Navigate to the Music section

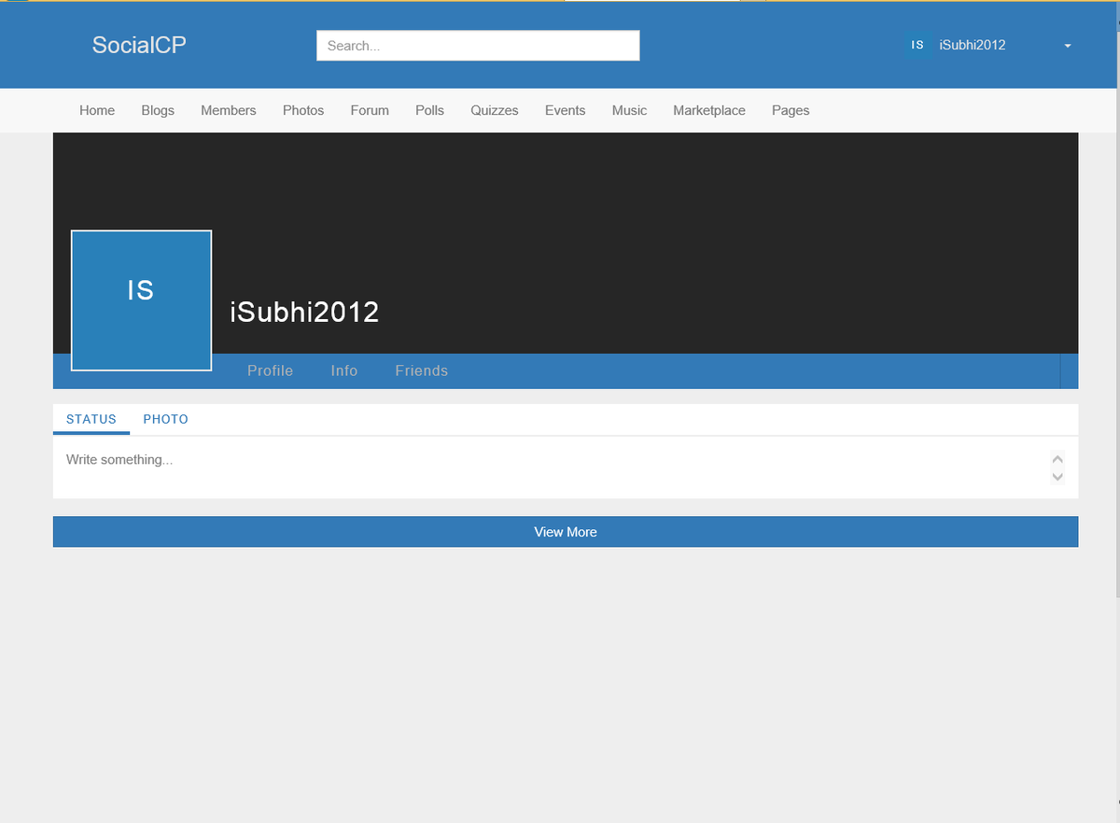tap(629, 110)
